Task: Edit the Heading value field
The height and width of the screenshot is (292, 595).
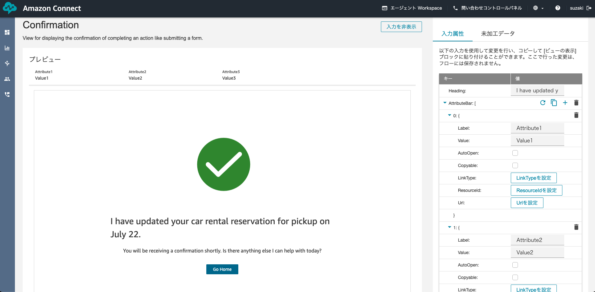Action: (537, 90)
